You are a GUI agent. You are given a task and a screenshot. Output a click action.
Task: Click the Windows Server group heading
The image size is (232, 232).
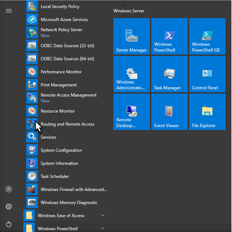click(x=129, y=11)
